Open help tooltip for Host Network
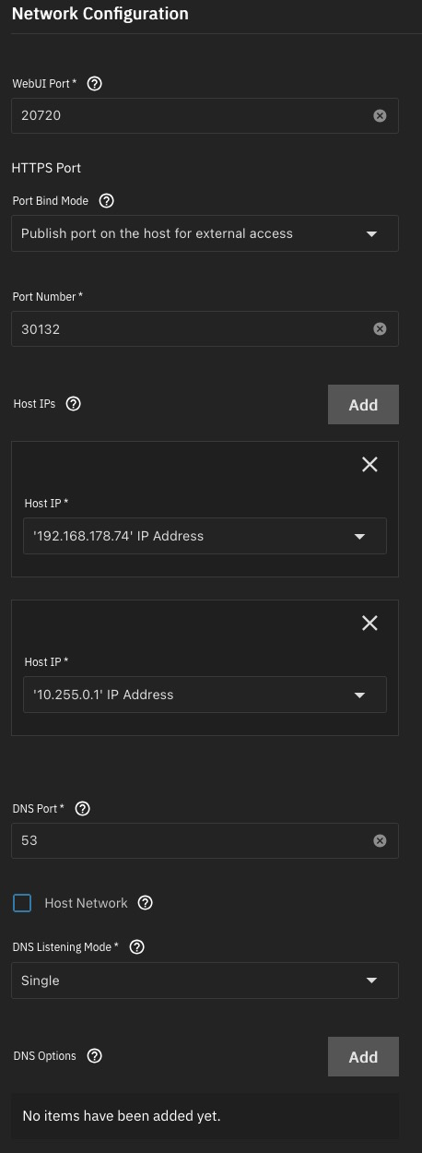 point(145,903)
